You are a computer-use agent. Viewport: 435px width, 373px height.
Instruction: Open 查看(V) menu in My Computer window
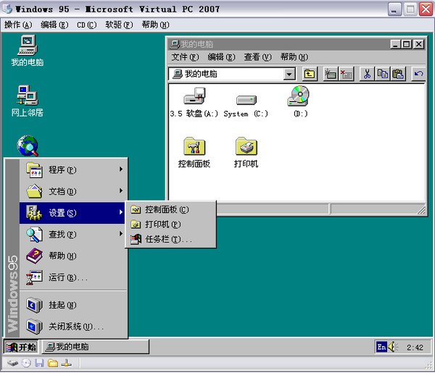coord(257,57)
